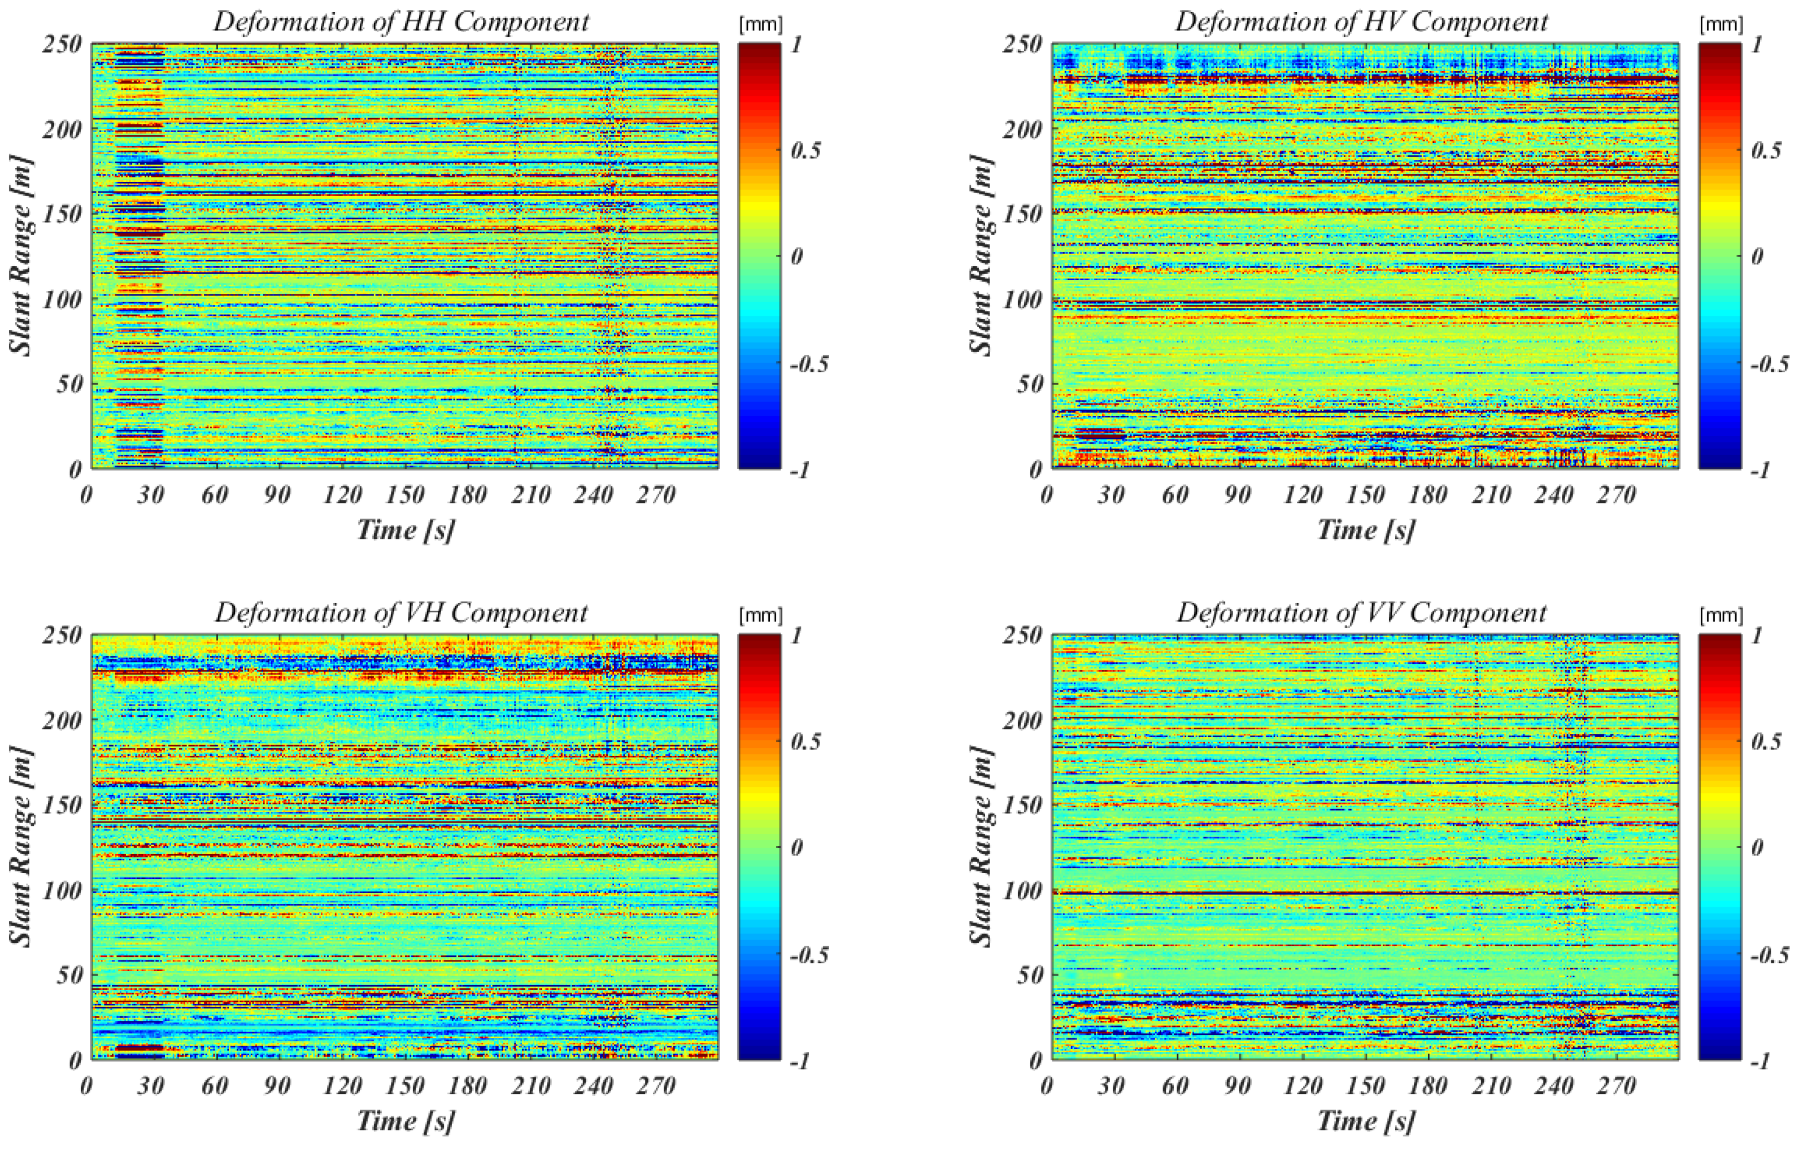Click the HV Component deformation heatmap
The width and height of the screenshot is (1803, 1153).
click(1365, 256)
